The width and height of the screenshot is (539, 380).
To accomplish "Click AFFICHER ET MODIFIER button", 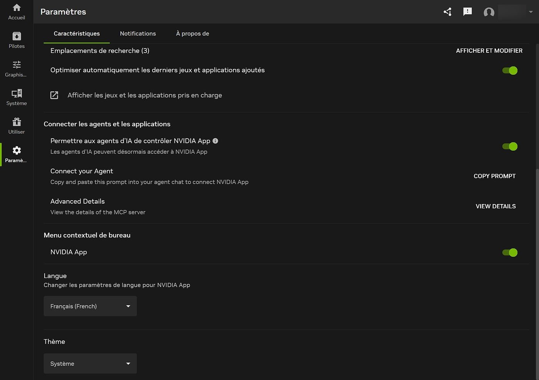I will click(x=489, y=51).
